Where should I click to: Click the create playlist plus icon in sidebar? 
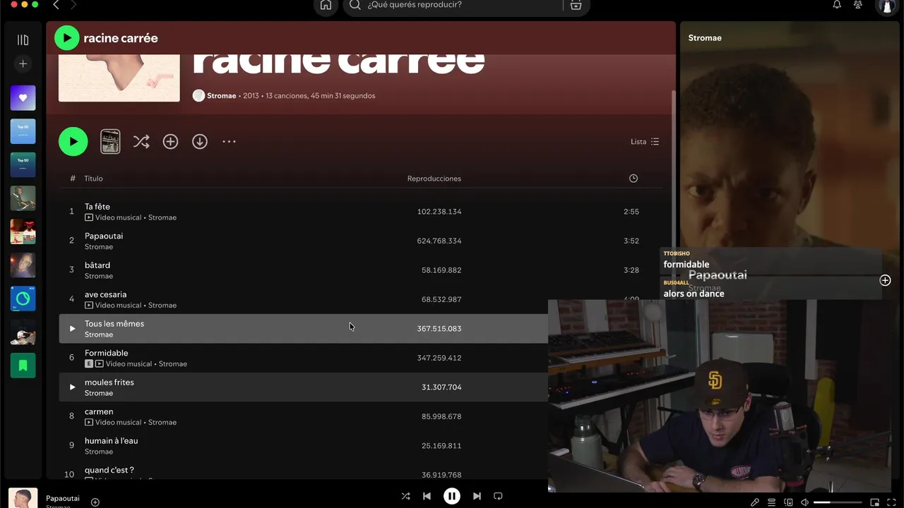(23, 64)
